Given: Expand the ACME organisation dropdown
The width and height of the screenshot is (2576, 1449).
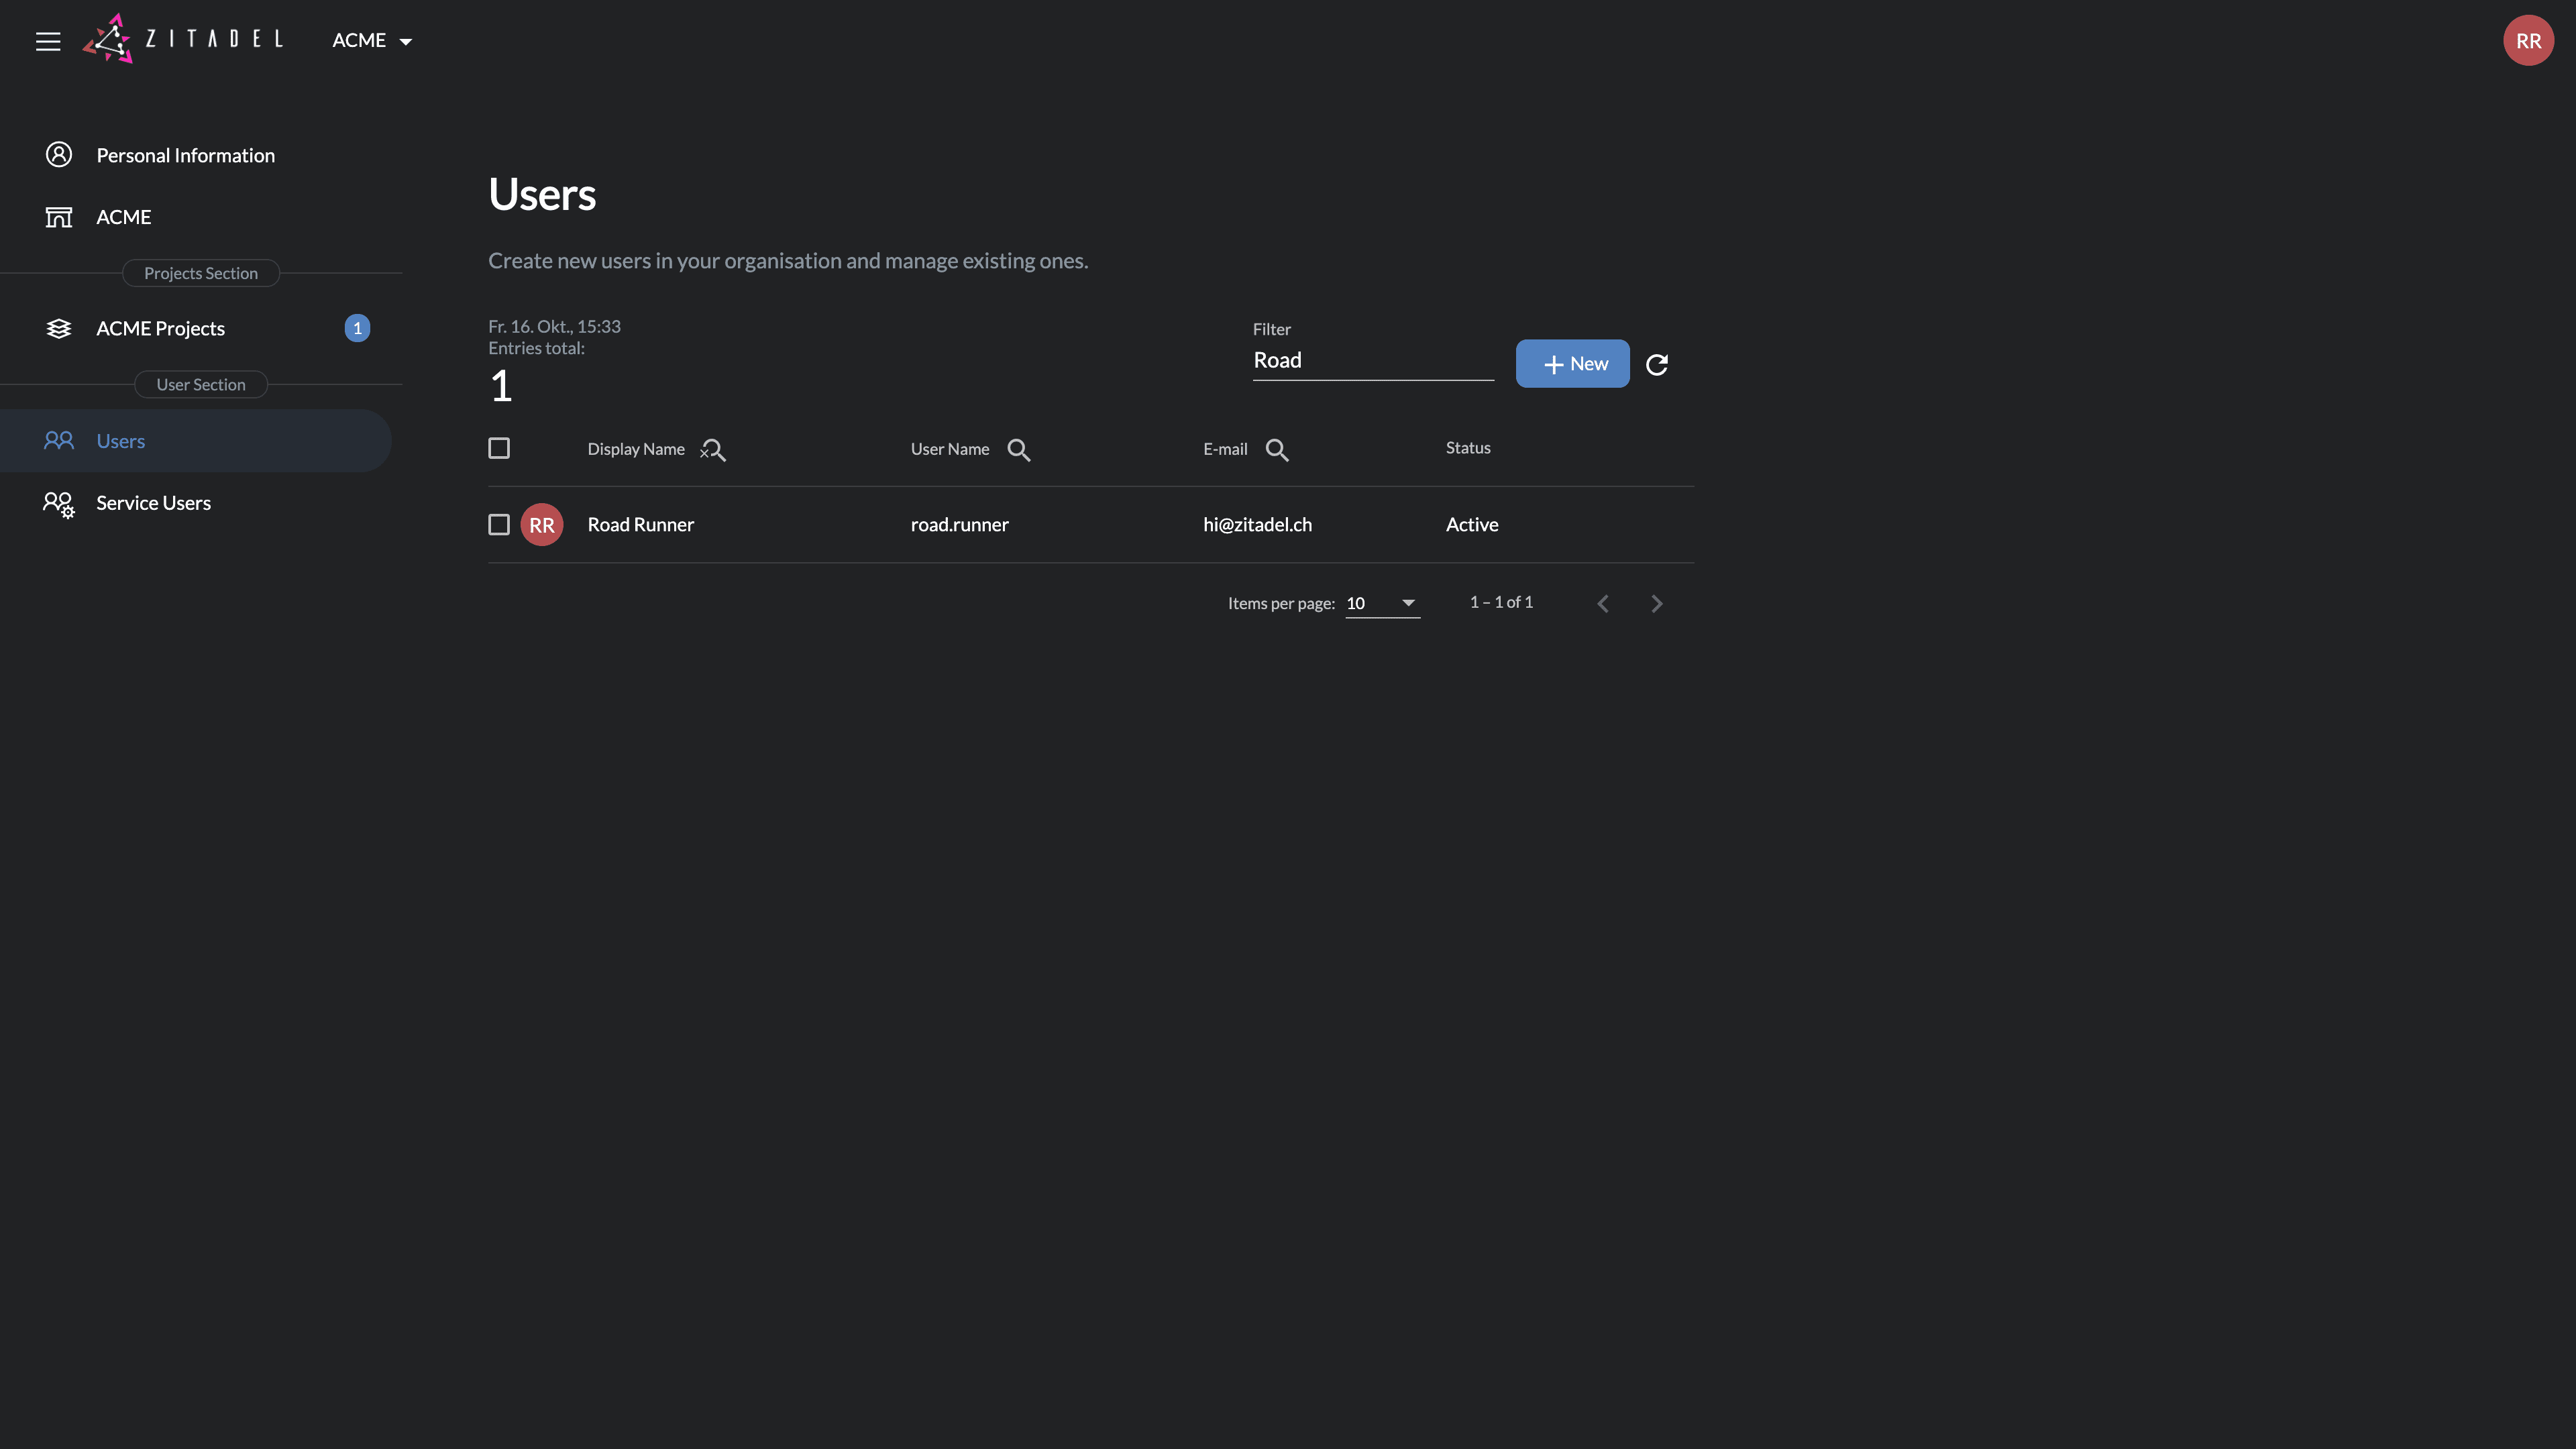Looking at the screenshot, I should tap(372, 41).
